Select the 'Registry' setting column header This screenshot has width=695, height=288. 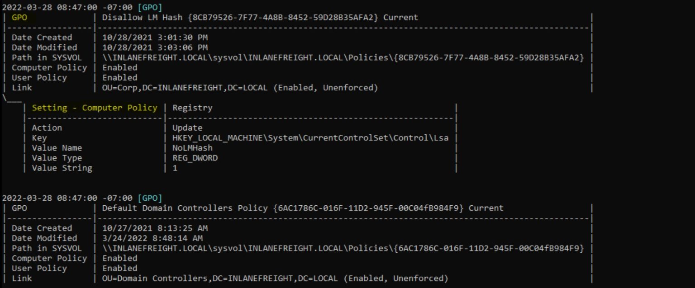192,108
